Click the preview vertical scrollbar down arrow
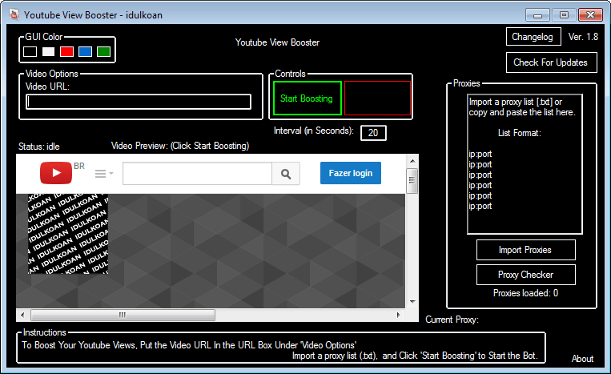Screen dimensions: 611x374 coord(412,302)
